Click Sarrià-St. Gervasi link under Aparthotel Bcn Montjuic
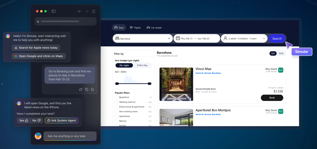Viewport: 317px width, 149px height. pyautogui.click(x=208, y=114)
